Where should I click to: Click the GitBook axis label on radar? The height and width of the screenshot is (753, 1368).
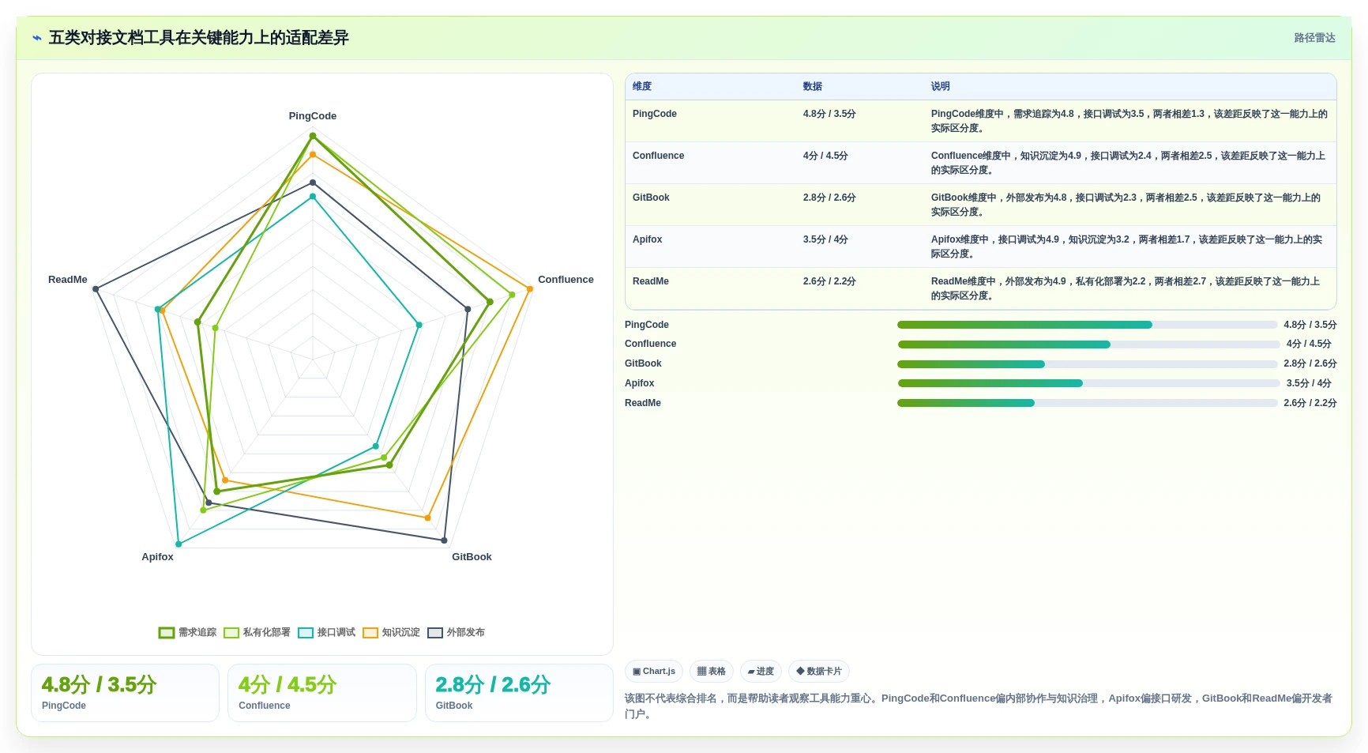(x=472, y=557)
